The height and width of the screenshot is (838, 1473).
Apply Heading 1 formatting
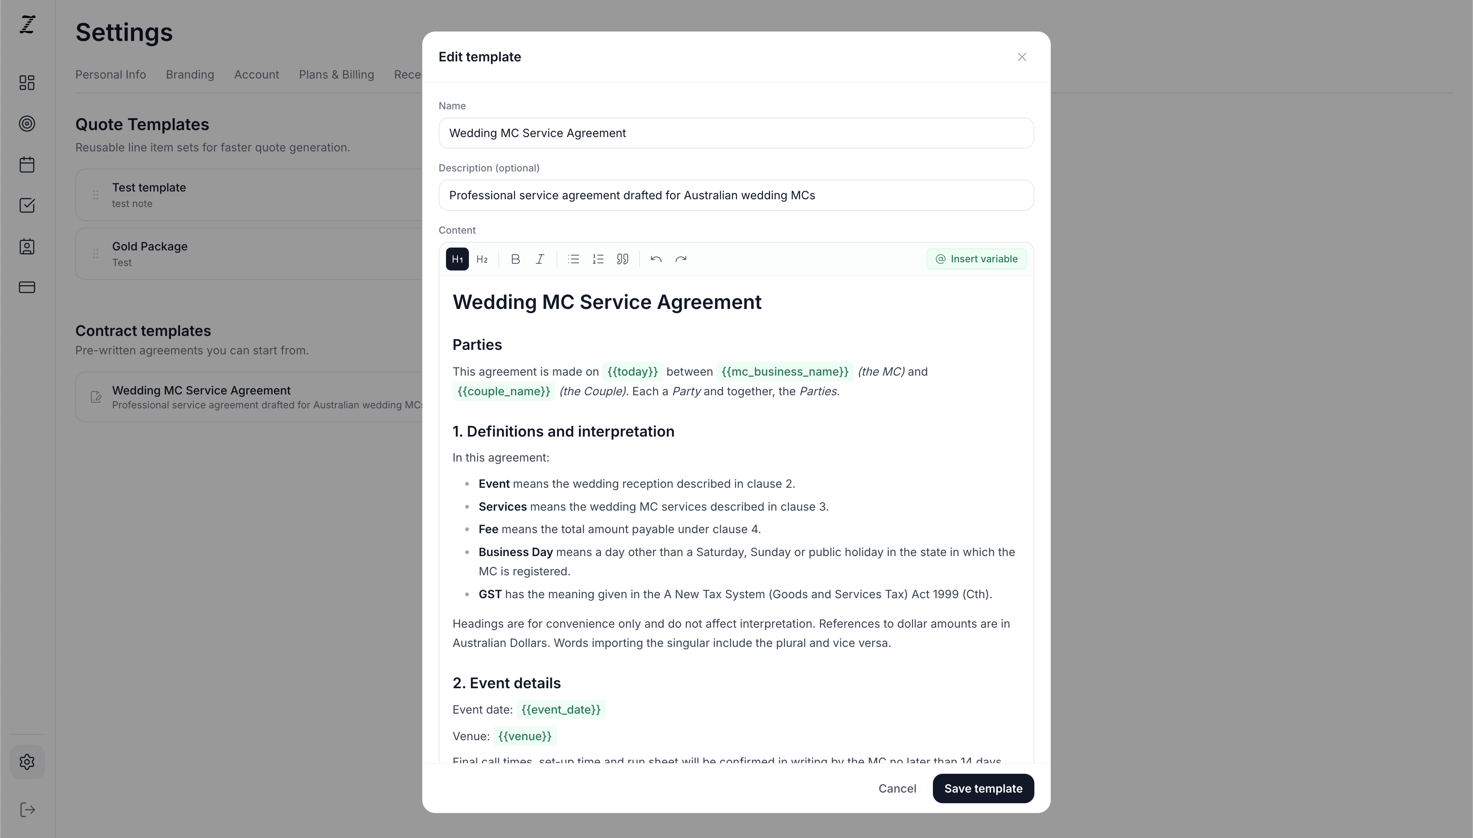(457, 259)
